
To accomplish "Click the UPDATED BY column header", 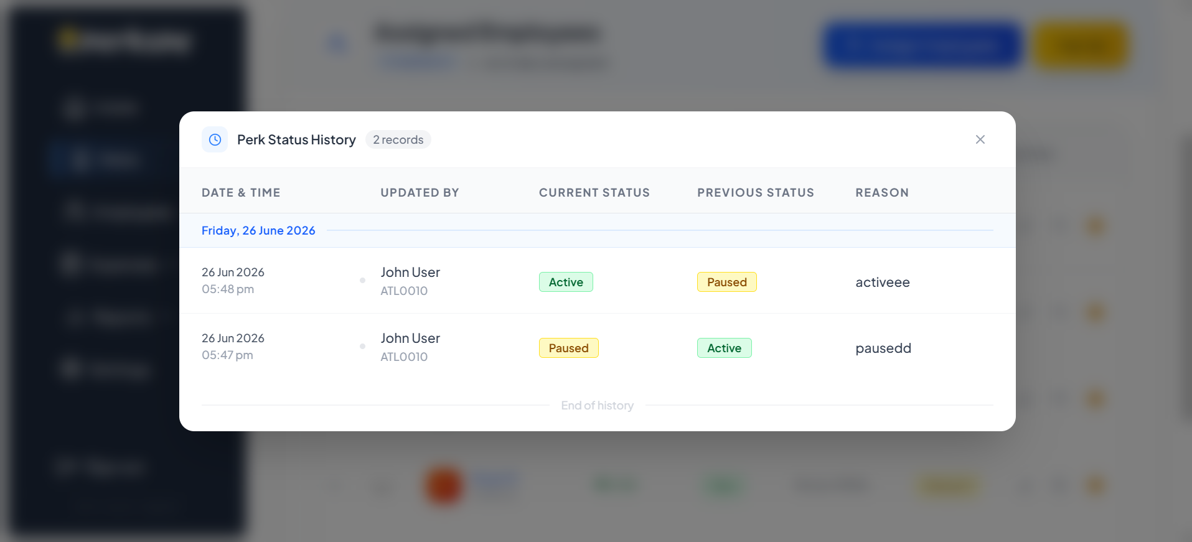I will pyautogui.click(x=420, y=193).
